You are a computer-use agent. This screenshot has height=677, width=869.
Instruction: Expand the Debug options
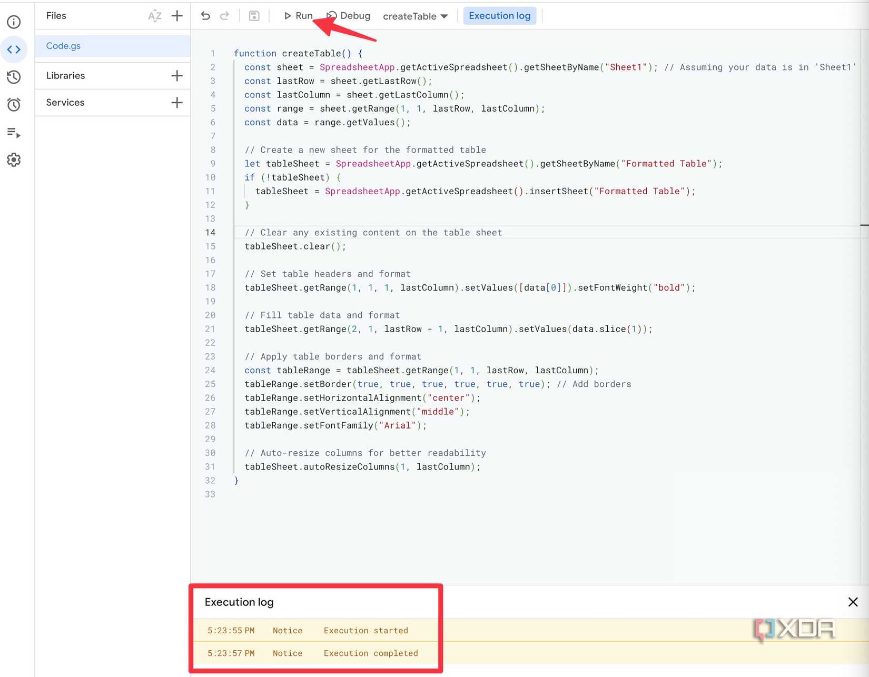tap(348, 16)
